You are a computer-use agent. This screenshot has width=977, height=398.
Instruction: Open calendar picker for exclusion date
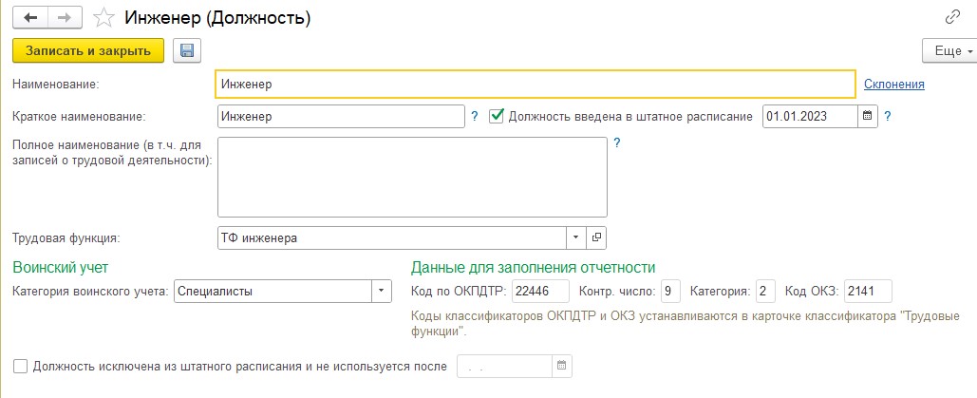(561, 367)
